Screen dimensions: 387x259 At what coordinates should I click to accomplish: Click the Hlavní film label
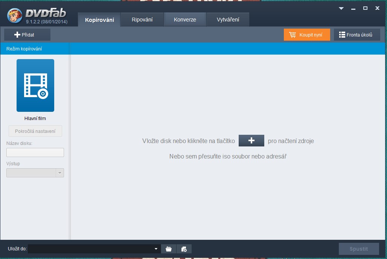[35, 119]
